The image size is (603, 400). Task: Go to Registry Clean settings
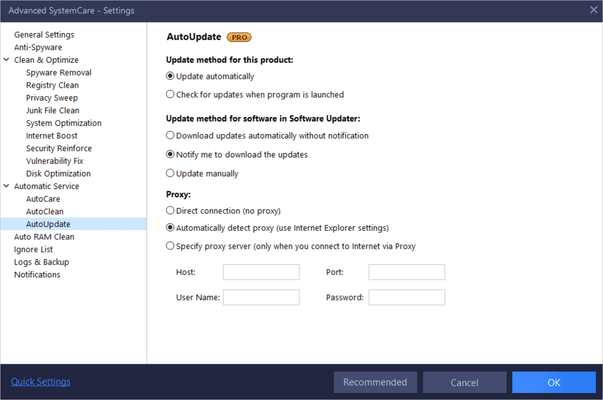(52, 85)
